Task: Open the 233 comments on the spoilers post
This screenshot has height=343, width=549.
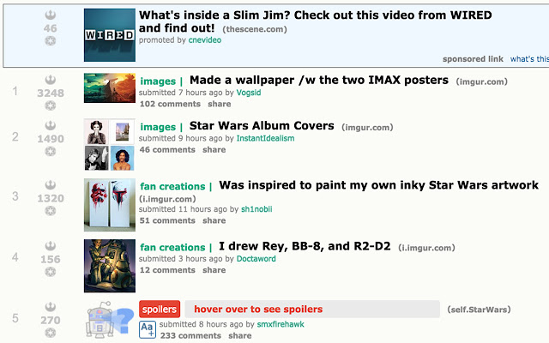Action: [x=190, y=335]
